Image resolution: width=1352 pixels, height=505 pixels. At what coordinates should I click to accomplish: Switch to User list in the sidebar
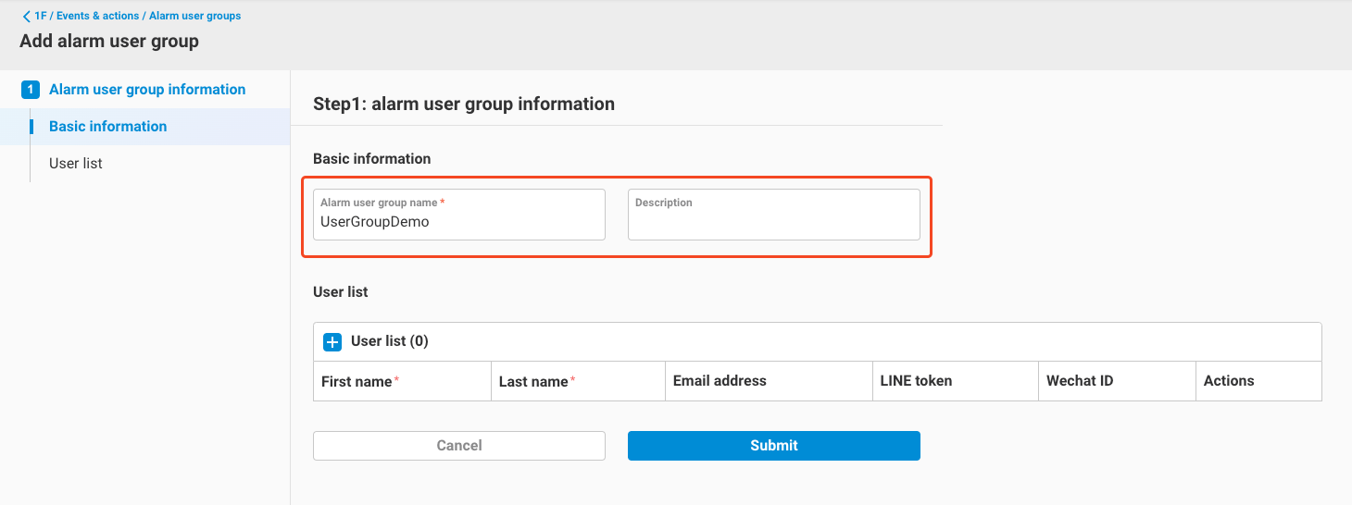pos(76,164)
